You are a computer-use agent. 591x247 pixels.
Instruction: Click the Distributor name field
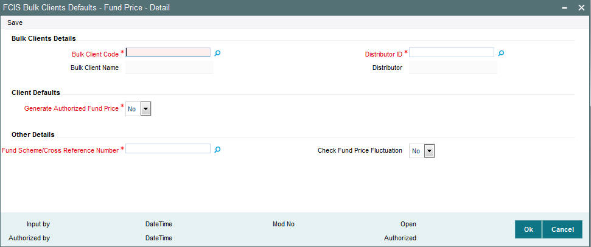coord(453,68)
